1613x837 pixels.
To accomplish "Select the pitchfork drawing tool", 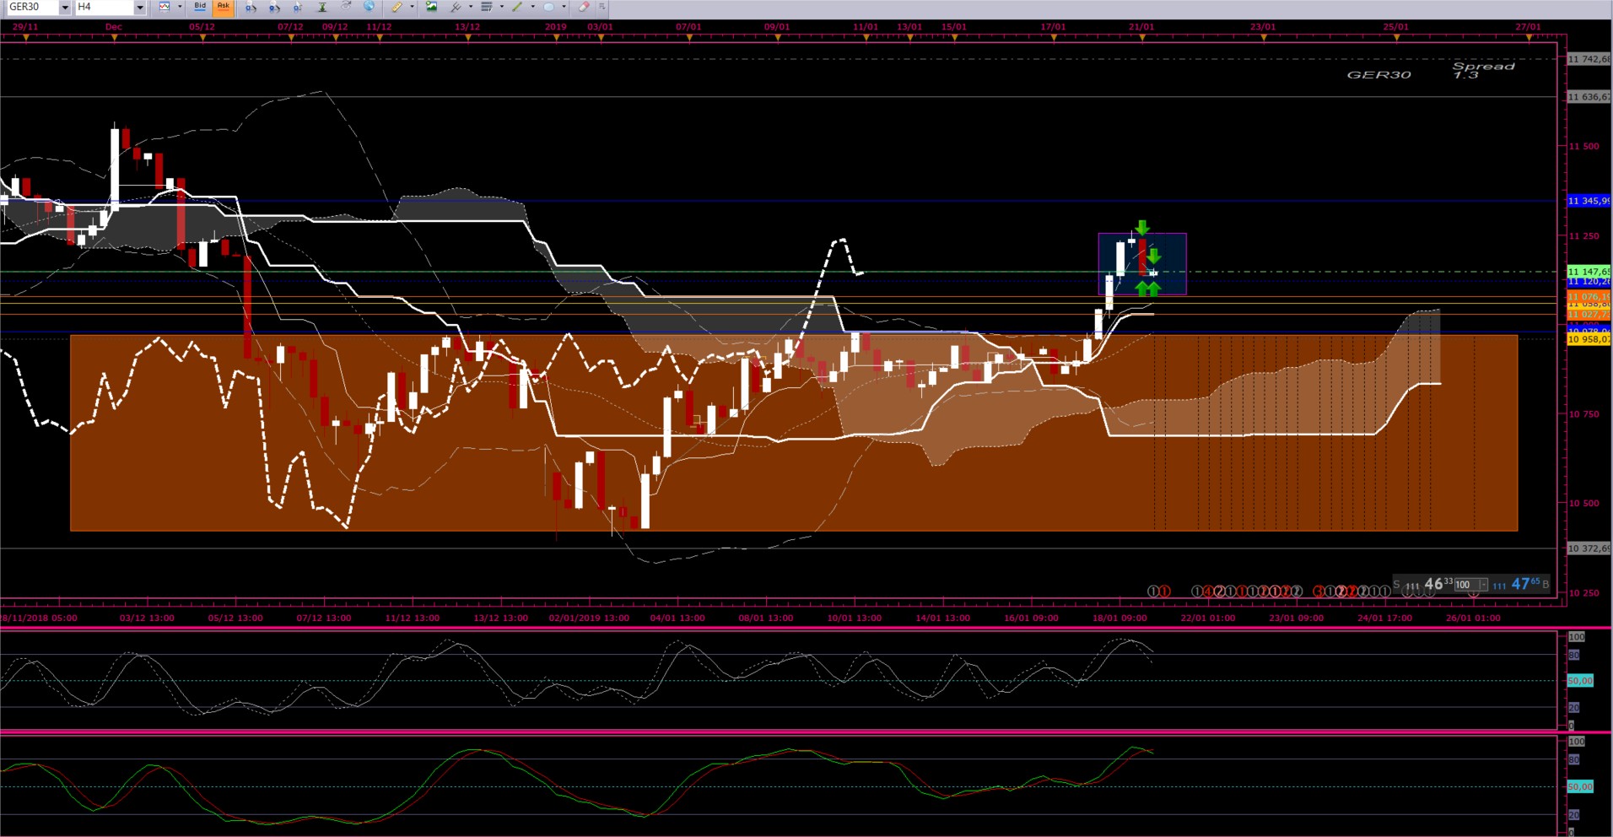I will pyautogui.click(x=456, y=7).
